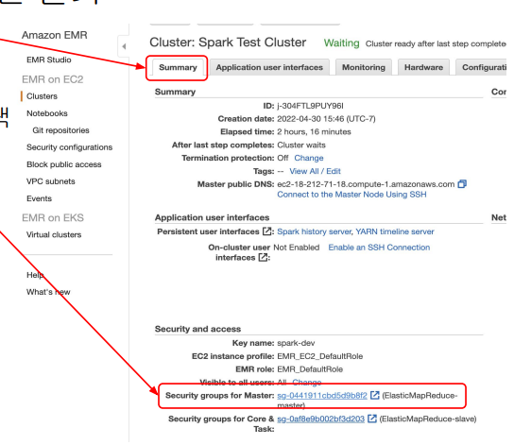This screenshot has height=445, width=514.
Task: Open external link icon beside slave security group
Action: click(x=372, y=419)
